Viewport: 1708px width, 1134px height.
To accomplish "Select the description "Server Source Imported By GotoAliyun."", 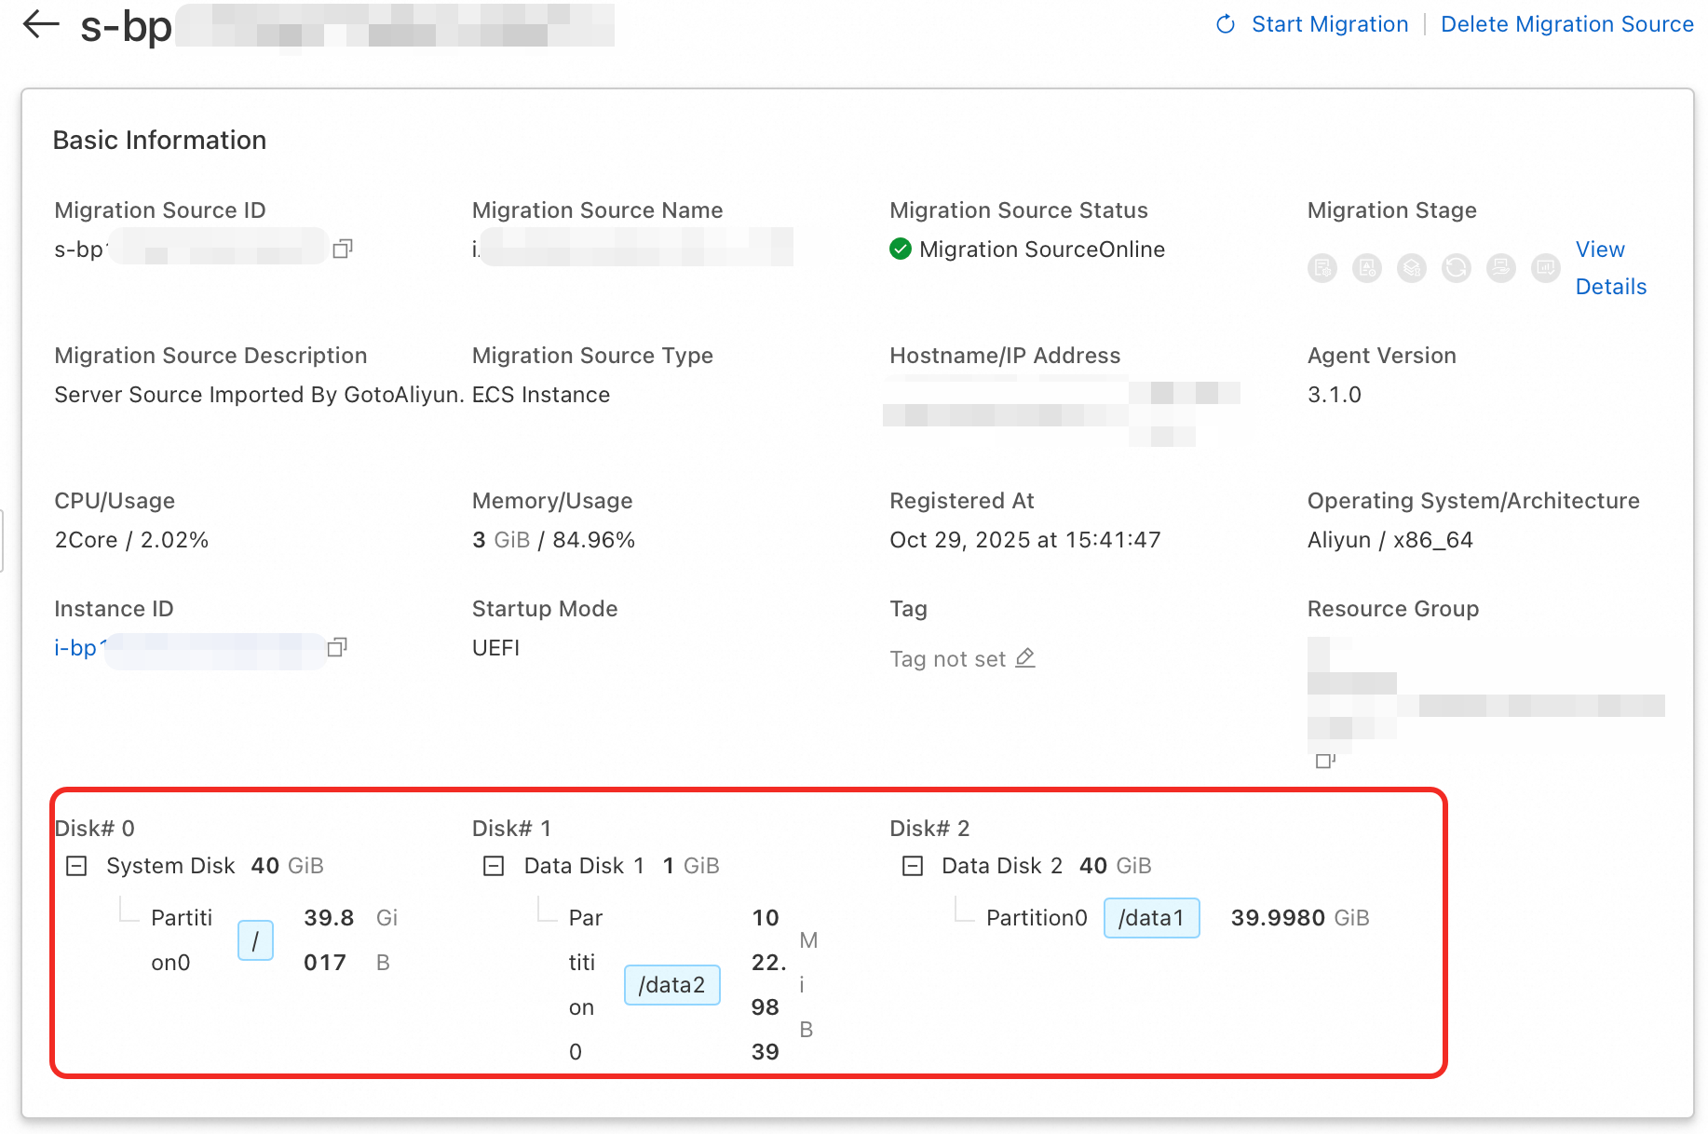I will coord(259,395).
